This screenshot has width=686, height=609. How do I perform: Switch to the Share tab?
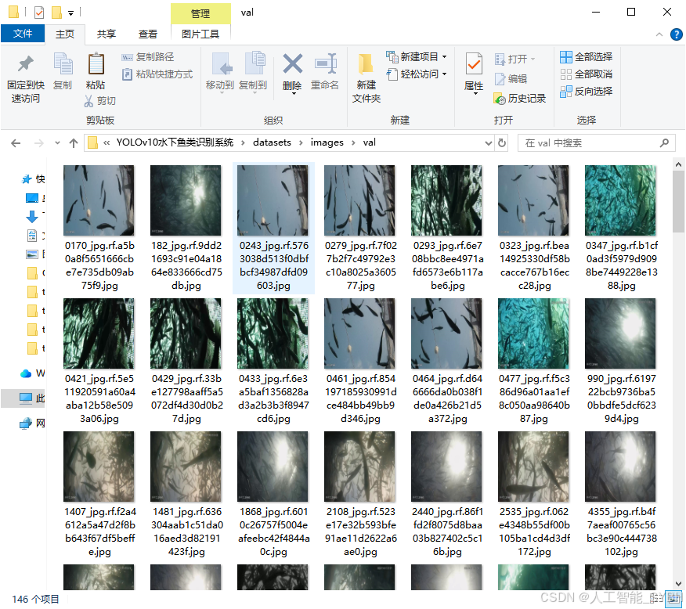pos(107,34)
